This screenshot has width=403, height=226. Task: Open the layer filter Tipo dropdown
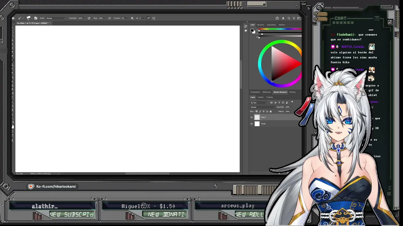258,103
